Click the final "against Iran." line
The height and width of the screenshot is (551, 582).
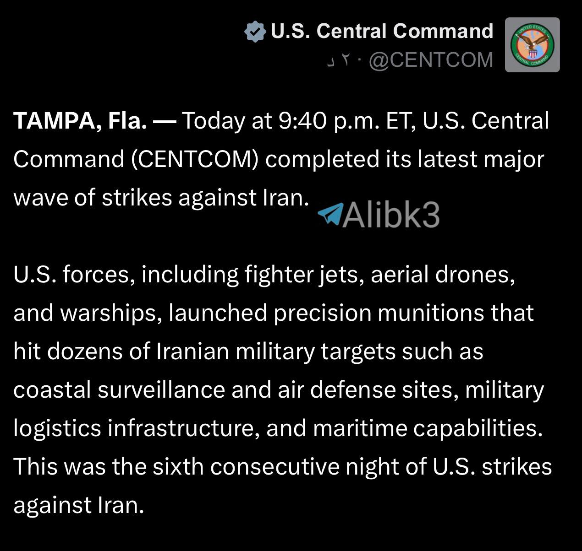(x=79, y=506)
